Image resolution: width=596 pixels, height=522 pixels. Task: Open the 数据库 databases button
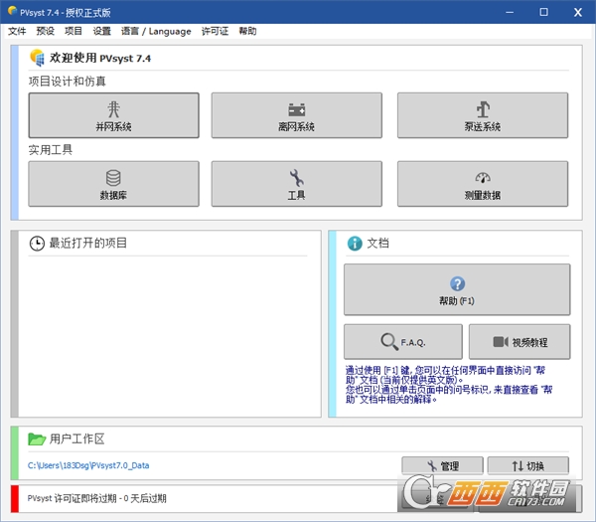click(113, 184)
